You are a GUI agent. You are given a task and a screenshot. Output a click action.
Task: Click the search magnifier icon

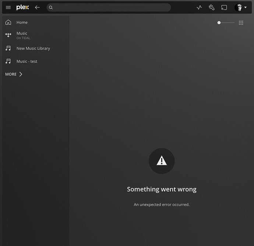tap(51, 7)
